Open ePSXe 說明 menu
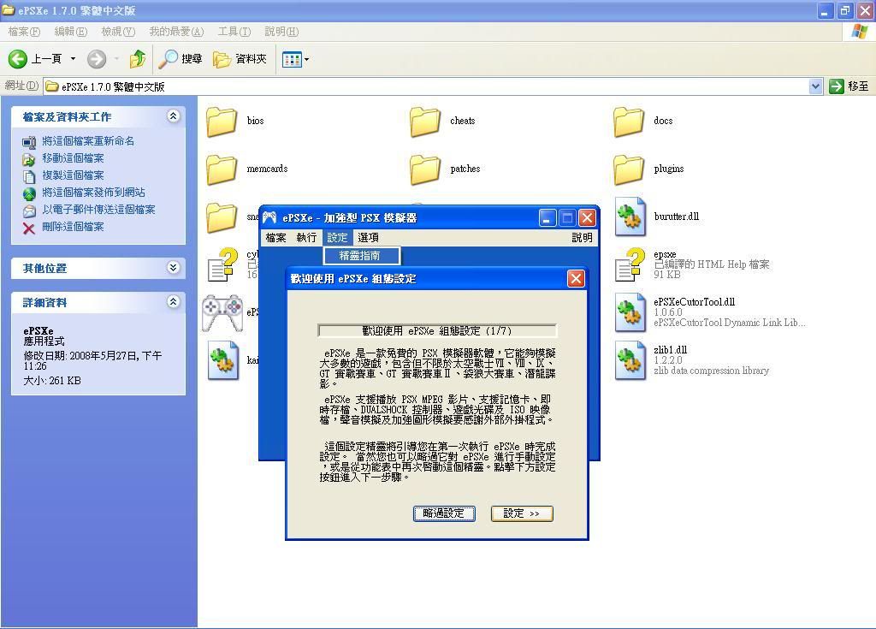 tap(582, 238)
